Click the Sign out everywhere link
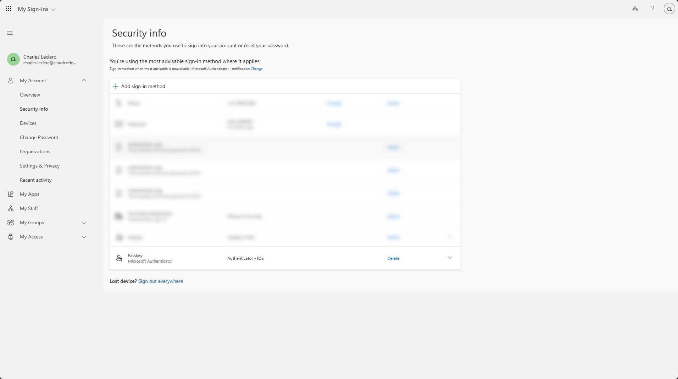 coord(161,281)
